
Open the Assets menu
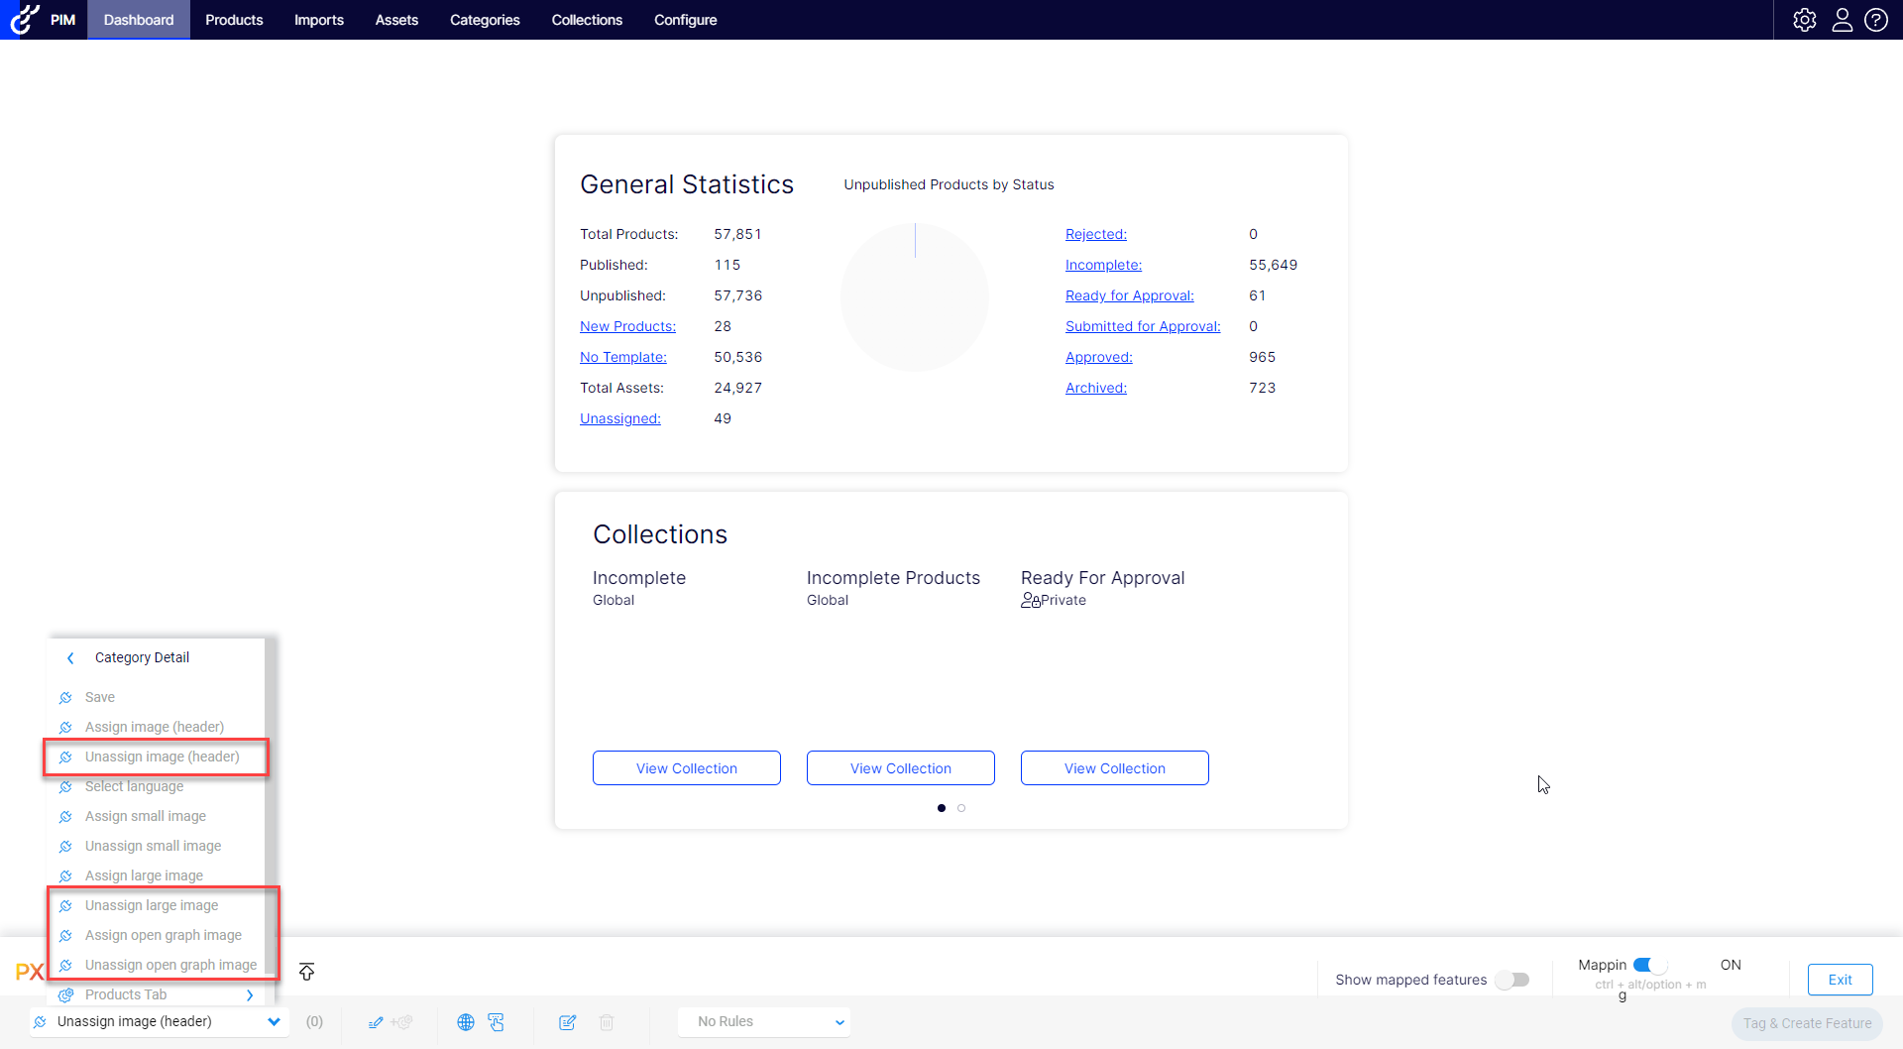click(x=396, y=20)
